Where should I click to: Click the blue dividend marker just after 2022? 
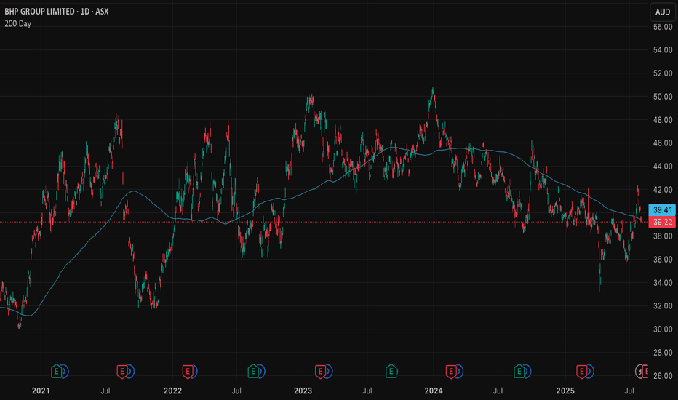click(194, 371)
